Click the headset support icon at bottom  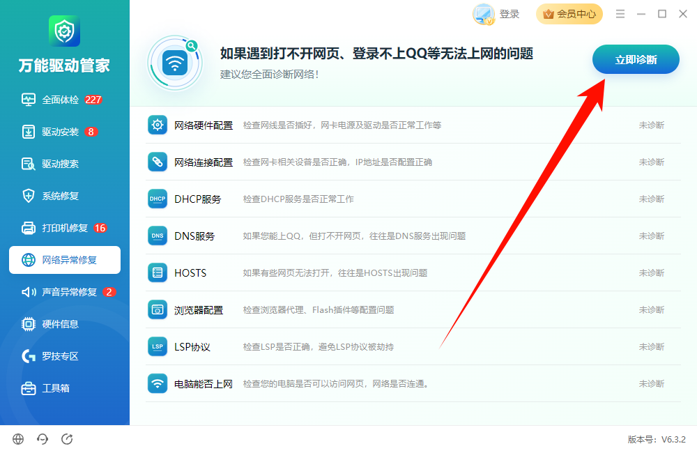pyautogui.click(x=43, y=439)
